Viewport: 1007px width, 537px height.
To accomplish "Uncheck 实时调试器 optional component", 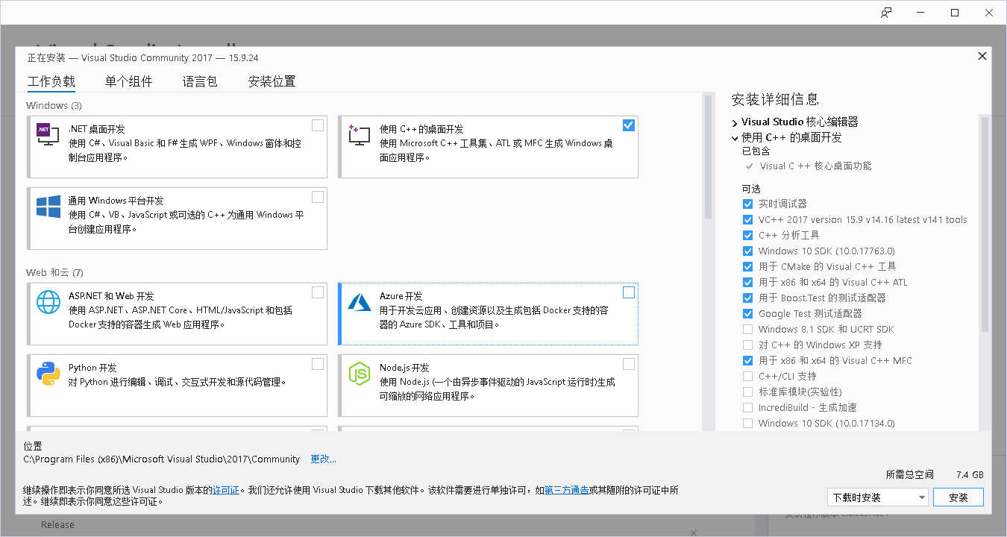I will pyautogui.click(x=747, y=204).
